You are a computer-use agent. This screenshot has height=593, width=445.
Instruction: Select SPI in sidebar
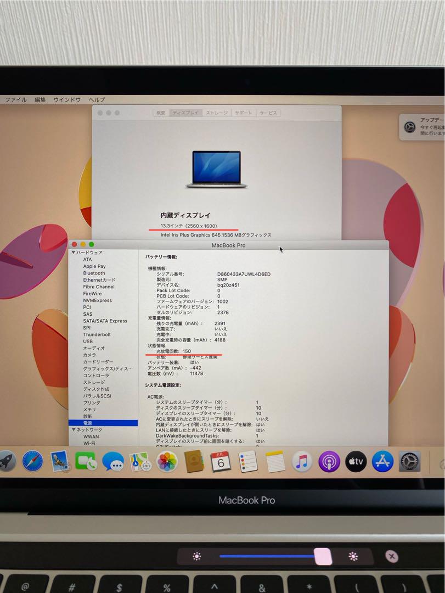tap(87, 327)
